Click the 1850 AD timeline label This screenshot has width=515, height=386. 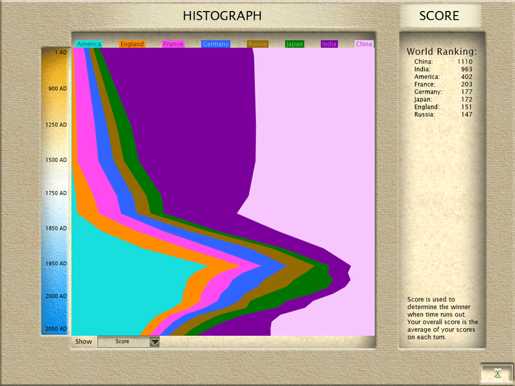(56, 228)
